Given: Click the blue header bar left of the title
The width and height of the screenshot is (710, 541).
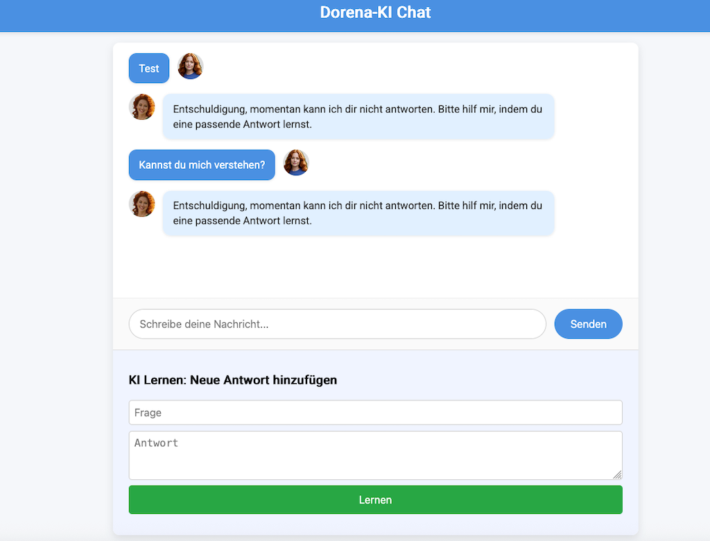Looking at the screenshot, I should [x=139, y=14].
